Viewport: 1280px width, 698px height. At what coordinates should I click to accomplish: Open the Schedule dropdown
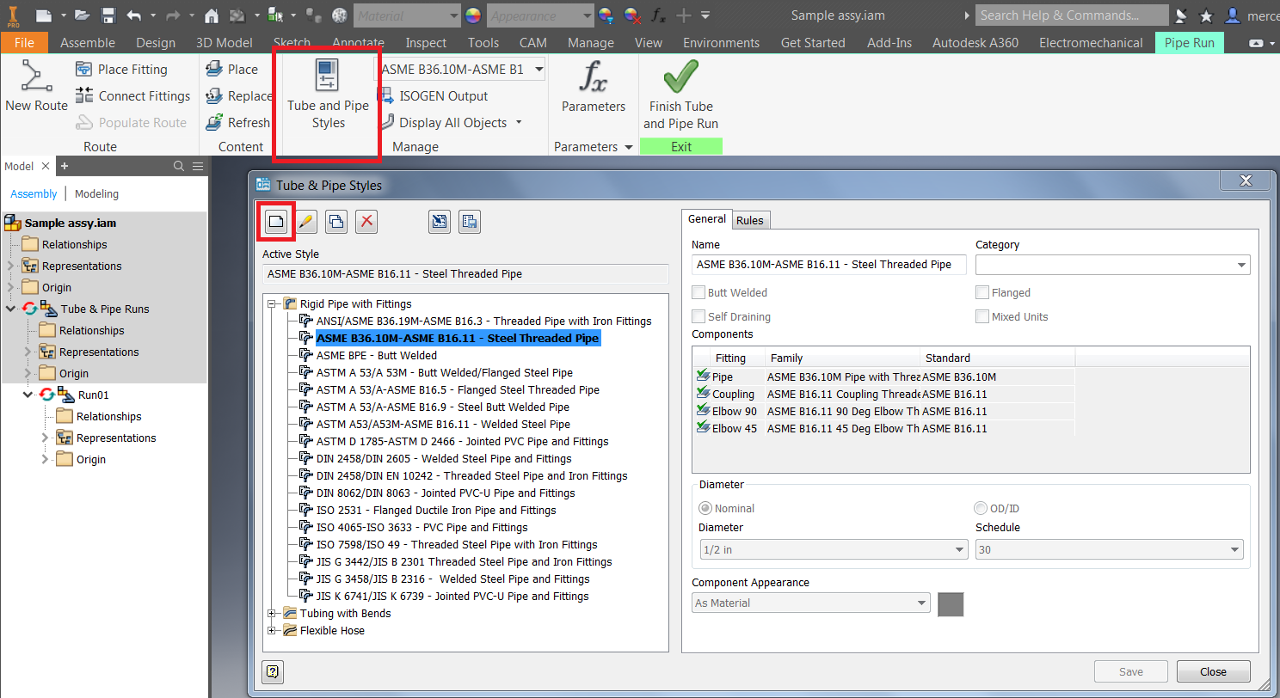pos(1235,548)
